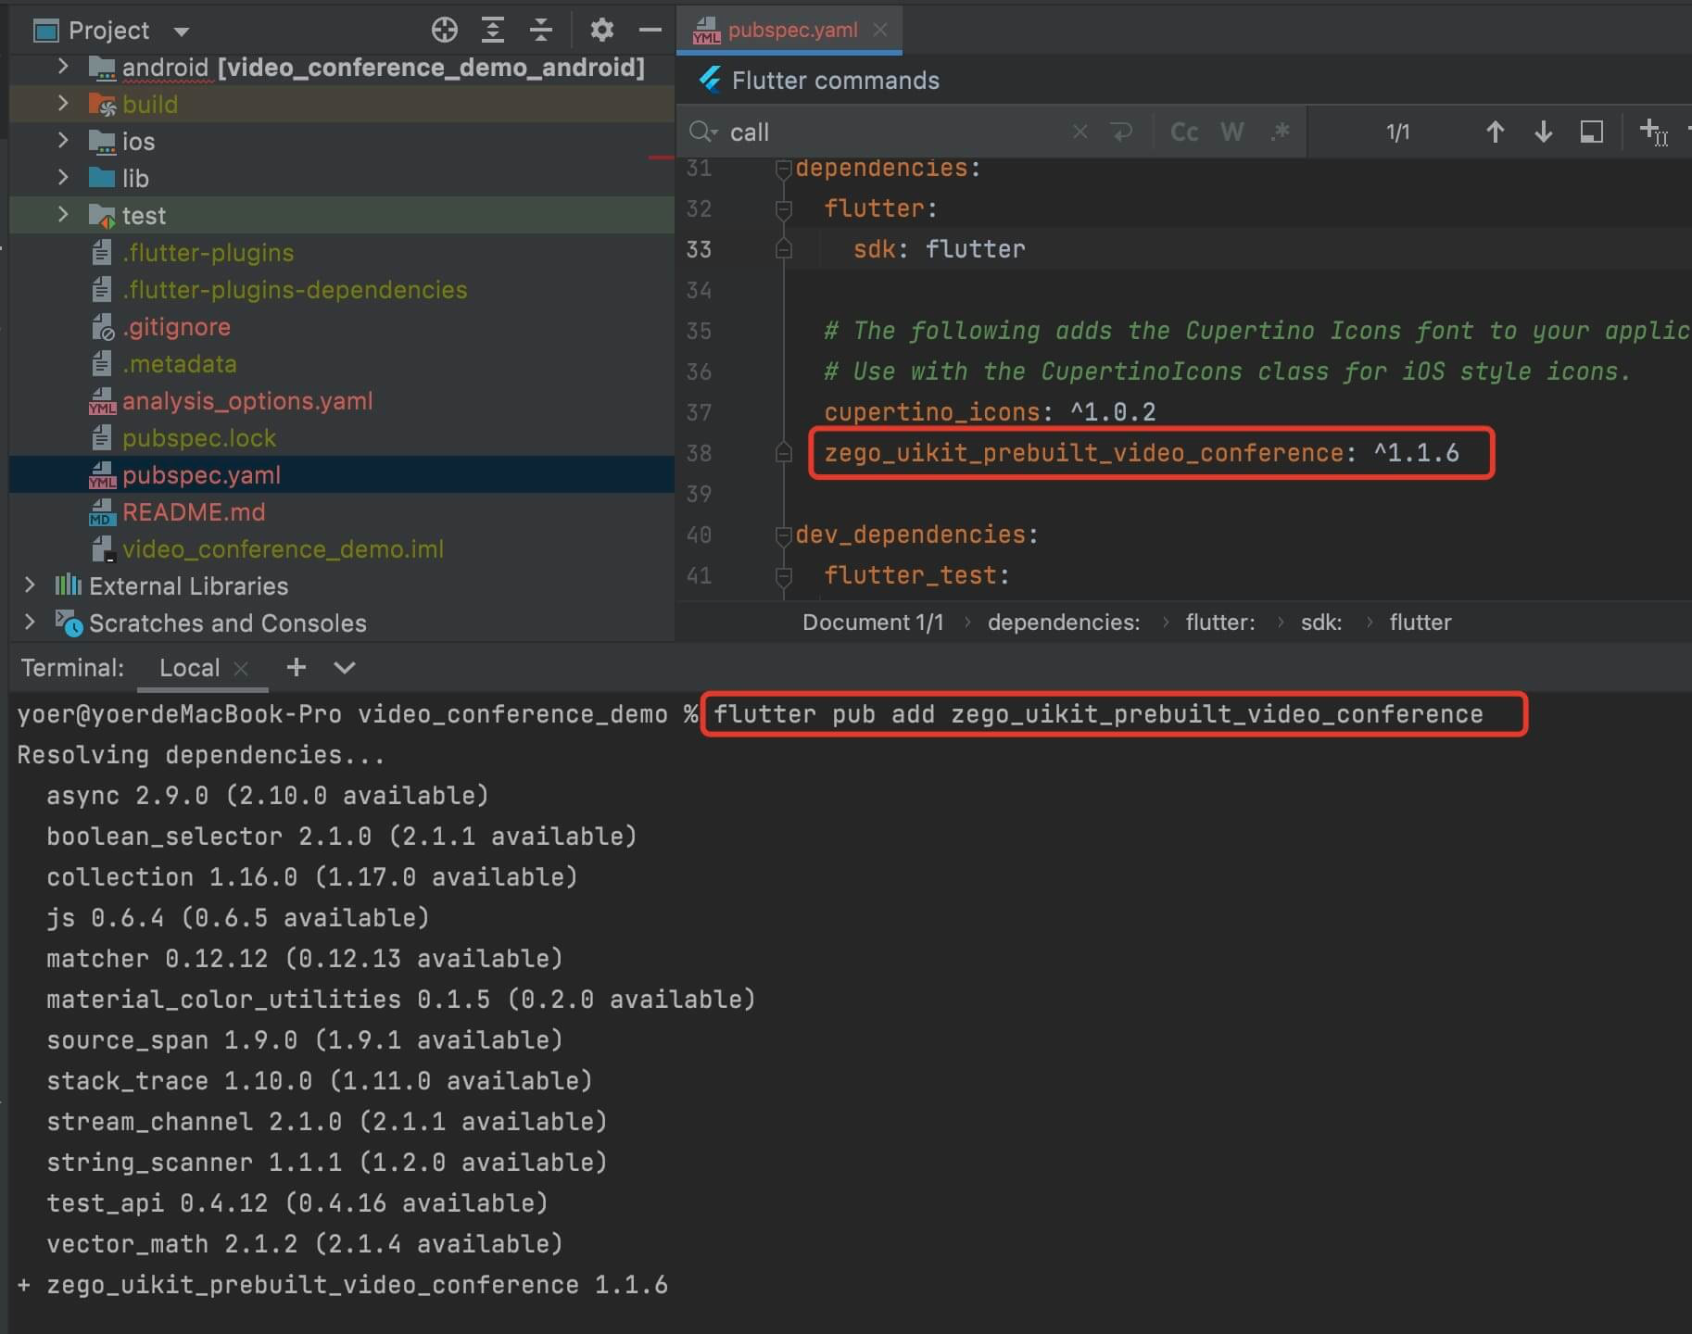This screenshot has width=1692, height=1334.
Task: Select the Local terminal tab
Action: pos(189,668)
